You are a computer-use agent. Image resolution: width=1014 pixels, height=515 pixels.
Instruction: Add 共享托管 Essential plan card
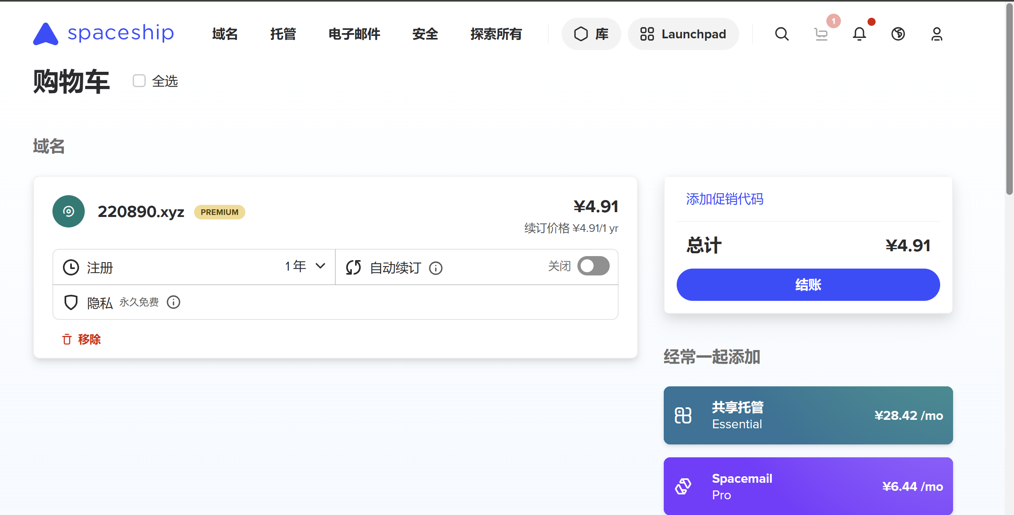(x=808, y=415)
